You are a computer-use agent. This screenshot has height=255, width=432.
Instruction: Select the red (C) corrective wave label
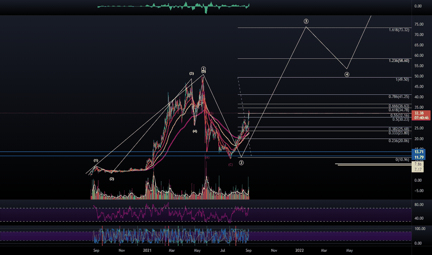[x=230, y=165]
